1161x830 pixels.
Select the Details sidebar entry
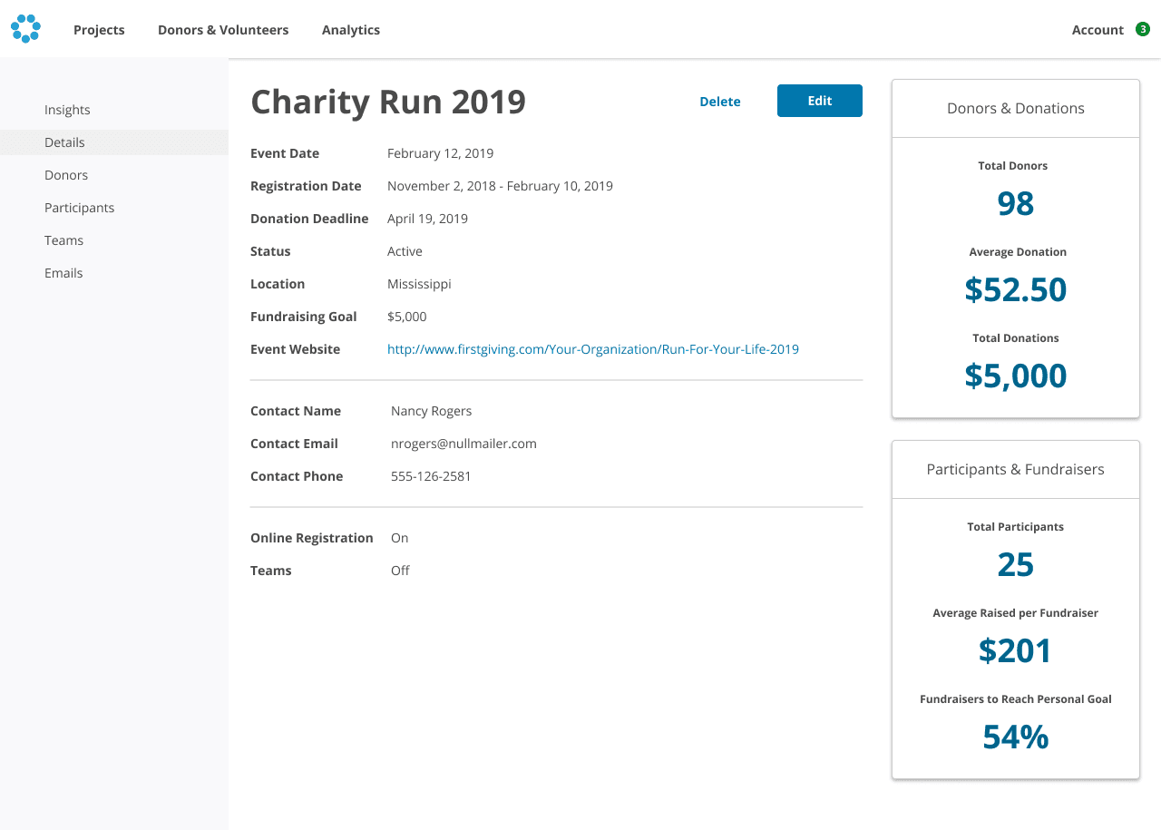pos(64,142)
